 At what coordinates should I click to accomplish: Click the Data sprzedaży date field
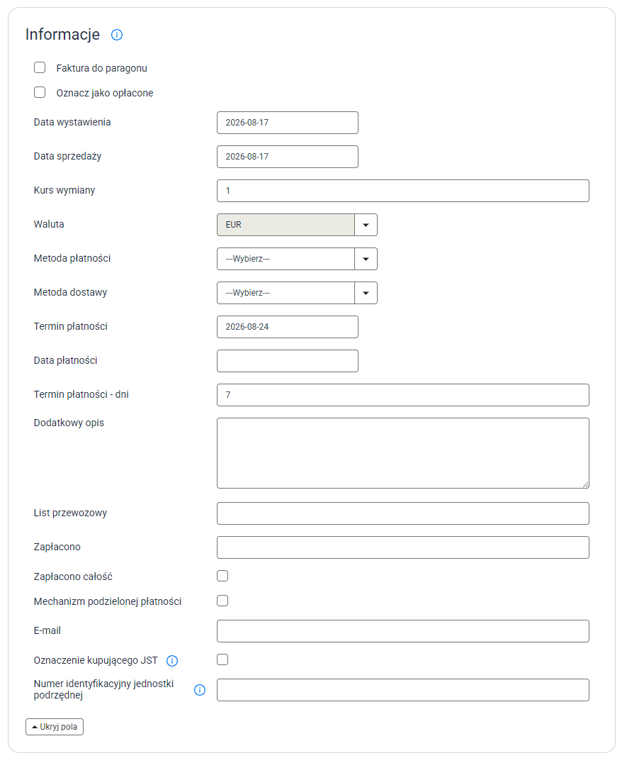[x=287, y=157]
